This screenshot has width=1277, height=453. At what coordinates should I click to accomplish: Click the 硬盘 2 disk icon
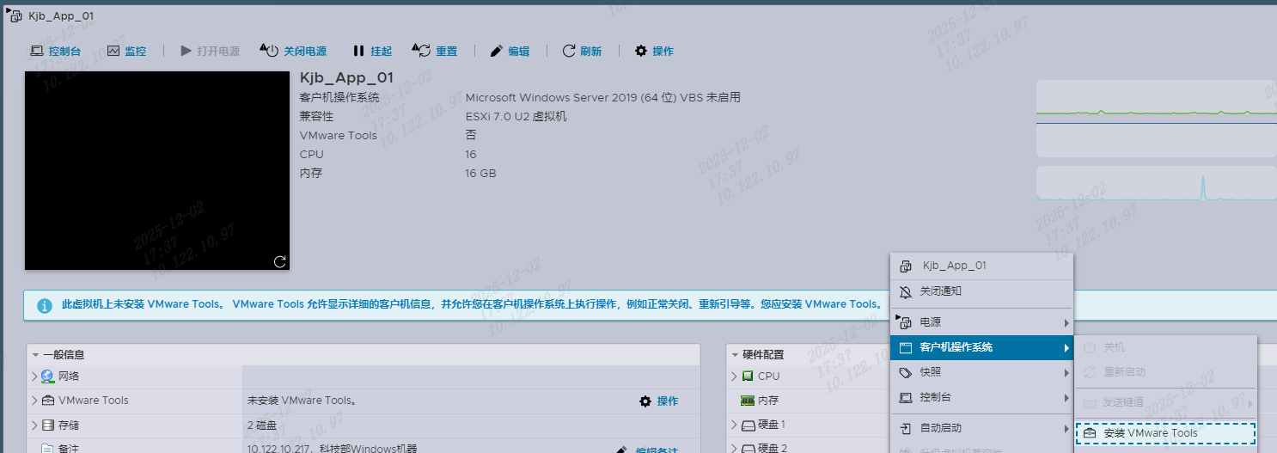click(x=748, y=448)
